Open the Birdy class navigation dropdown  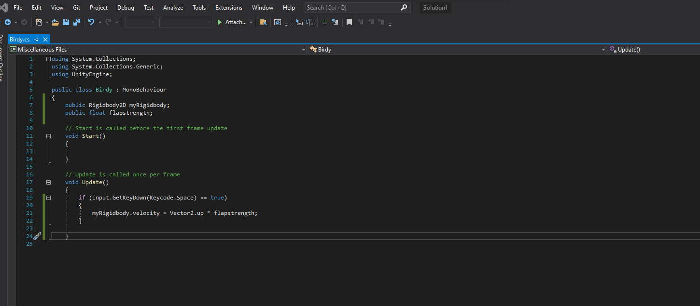coord(603,50)
